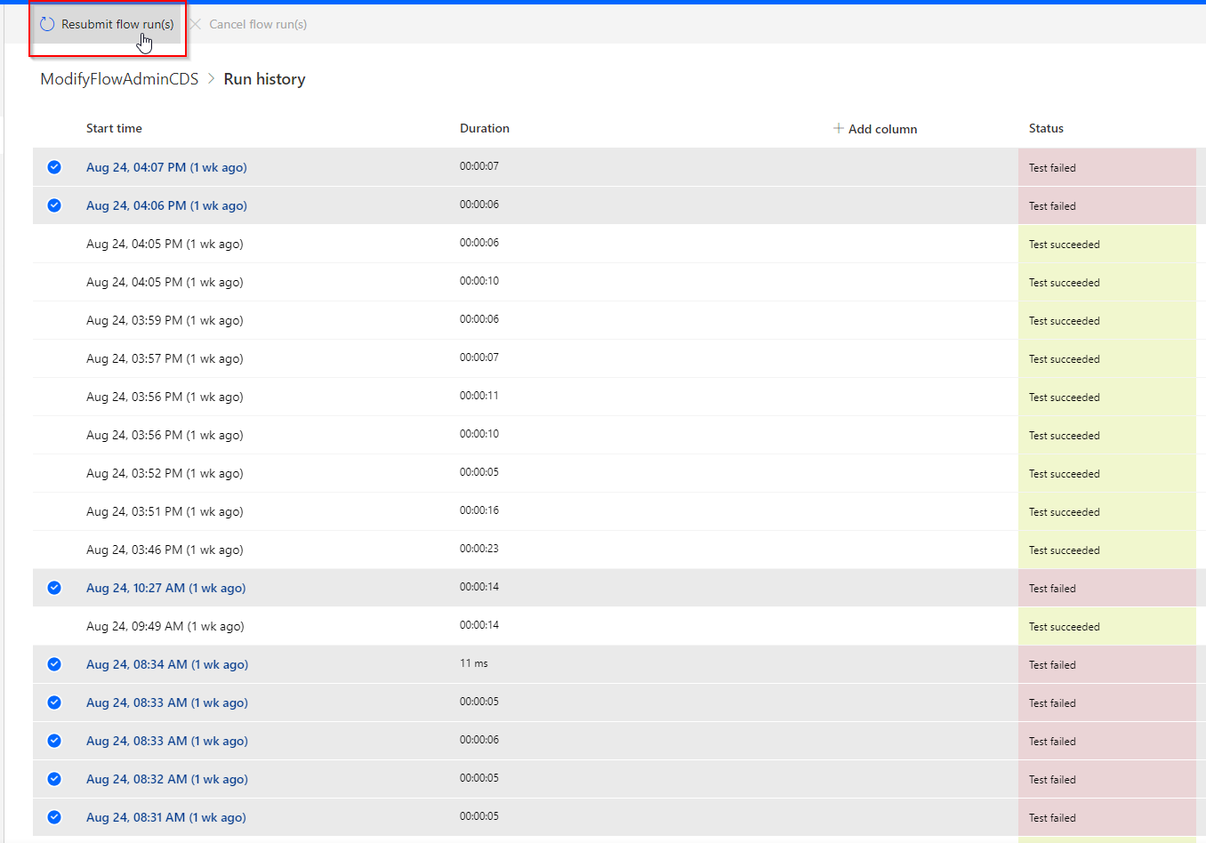
Task: Open the Aug 24, 09:49 AM run
Action: [165, 626]
